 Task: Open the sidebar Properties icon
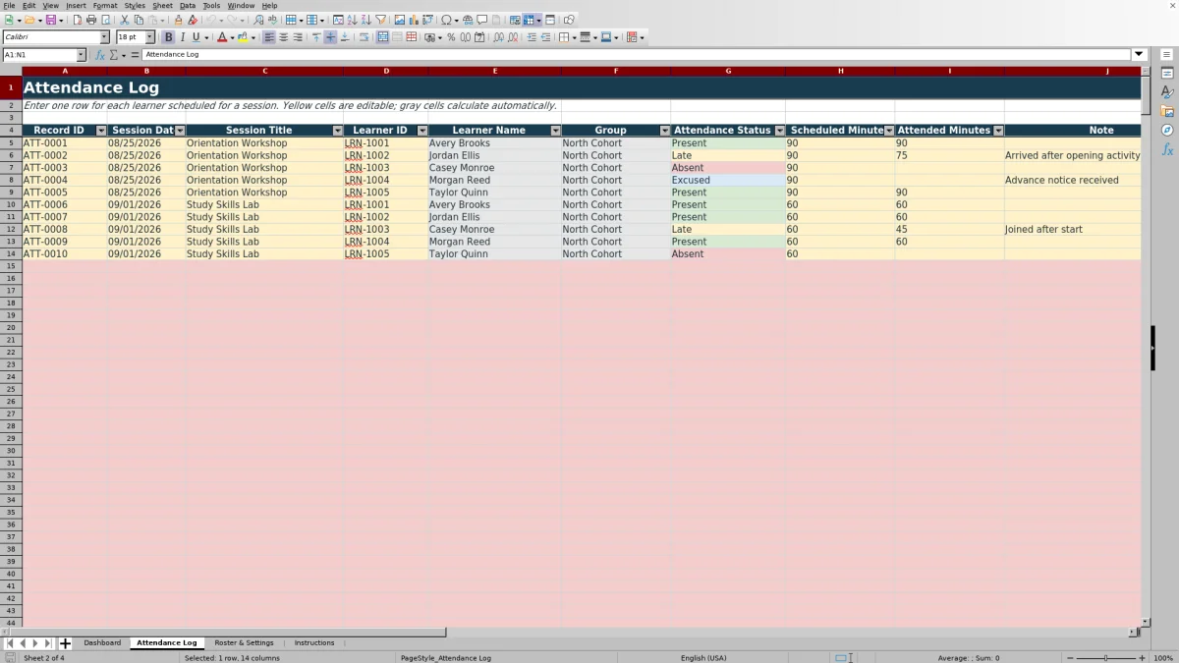click(x=1167, y=74)
